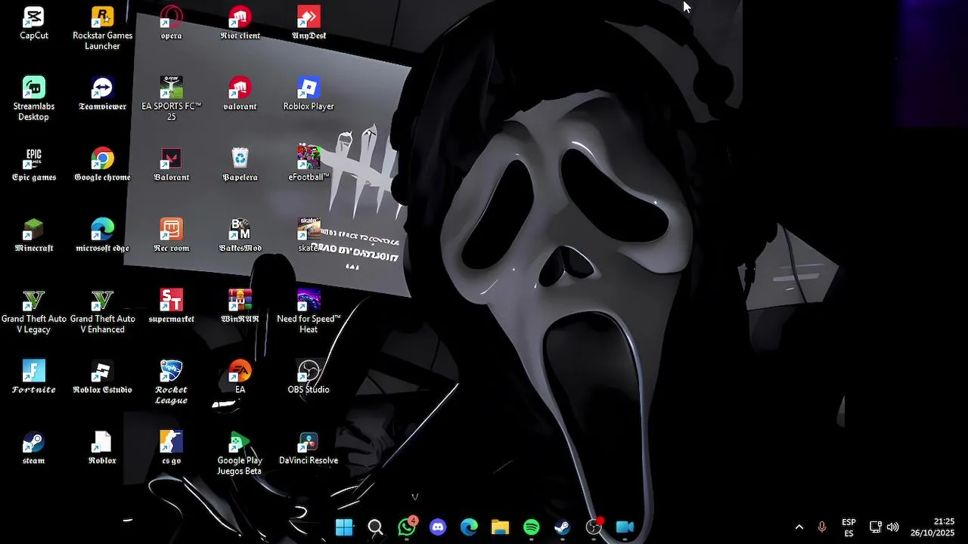Open taskbar Search
968x544 pixels.
pos(375,527)
